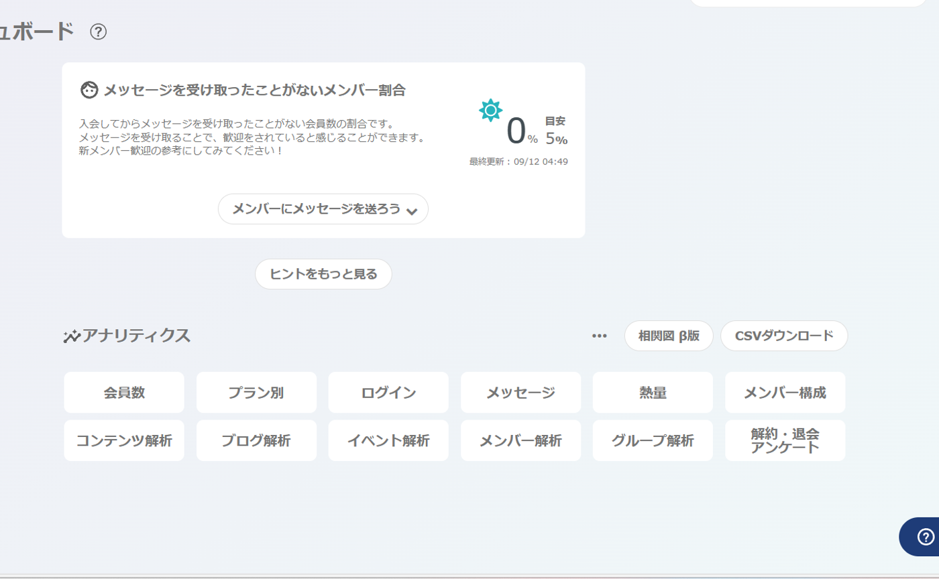View グループ解析 analytics
The height and width of the screenshot is (579, 939).
pos(652,440)
